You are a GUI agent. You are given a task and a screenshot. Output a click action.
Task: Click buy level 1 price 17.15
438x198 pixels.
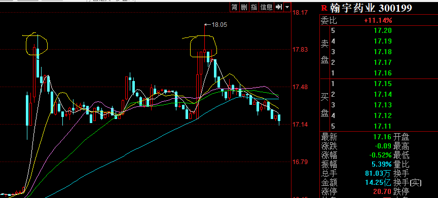tap(383, 84)
